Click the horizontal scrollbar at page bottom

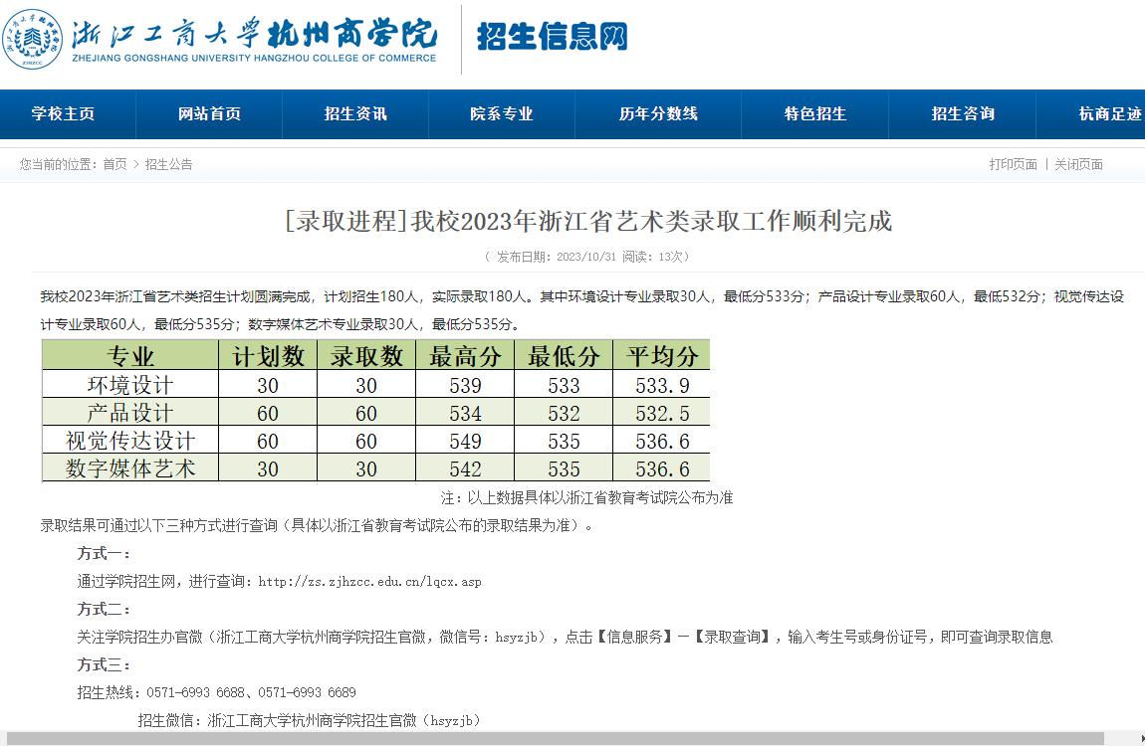pyautogui.click(x=555, y=739)
